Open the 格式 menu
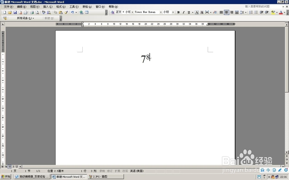This screenshot has height=180, width=289. [61, 7]
